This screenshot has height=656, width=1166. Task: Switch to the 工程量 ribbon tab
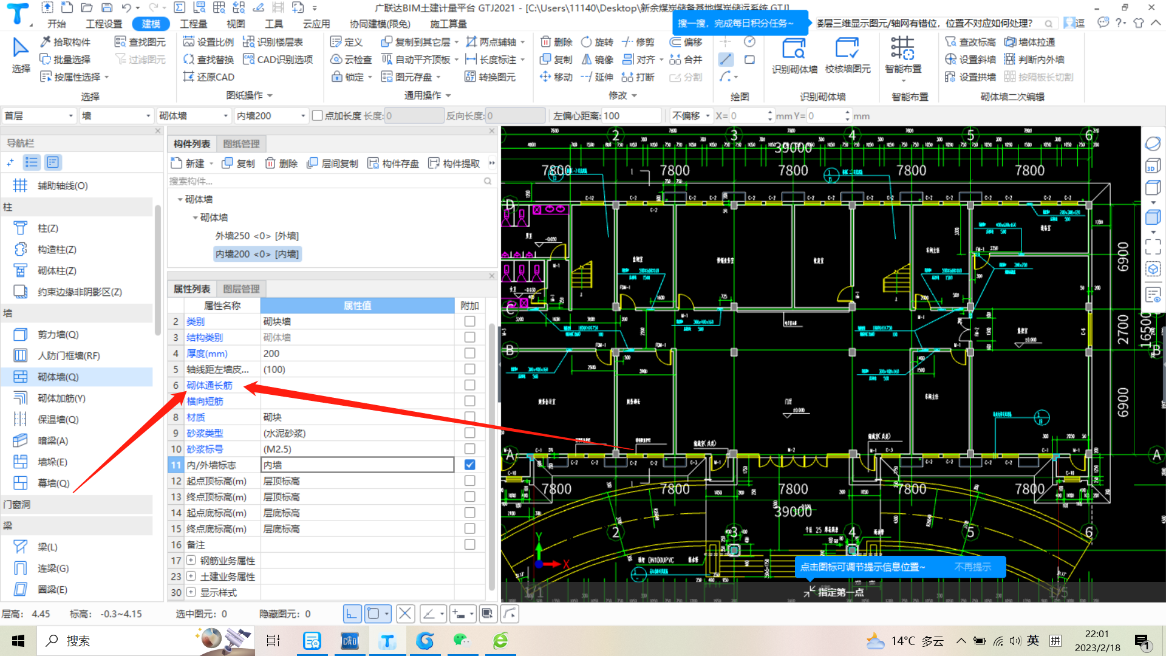click(194, 24)
